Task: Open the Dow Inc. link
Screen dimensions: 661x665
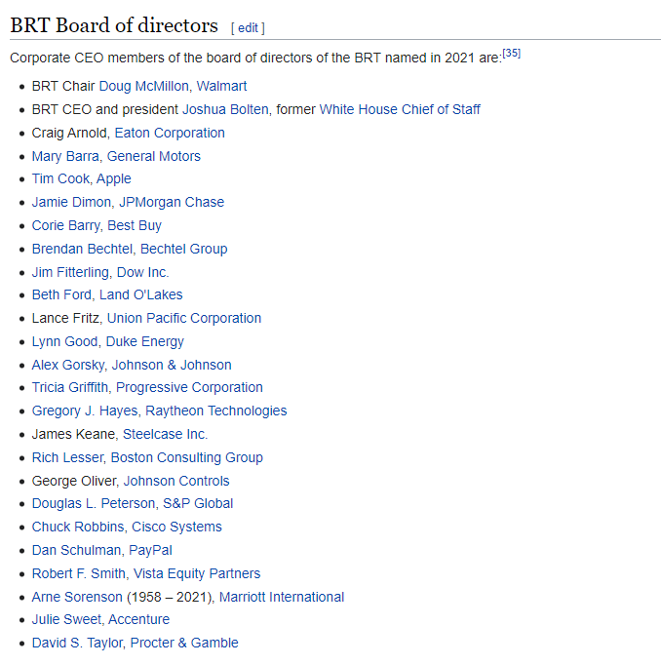Action: [143, 272]
